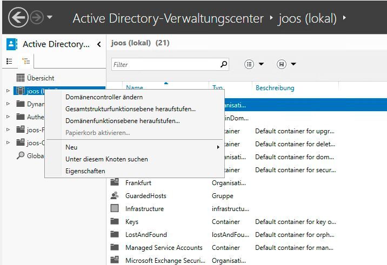
Task: Open the Neu submenu
Action: point(135,147)
